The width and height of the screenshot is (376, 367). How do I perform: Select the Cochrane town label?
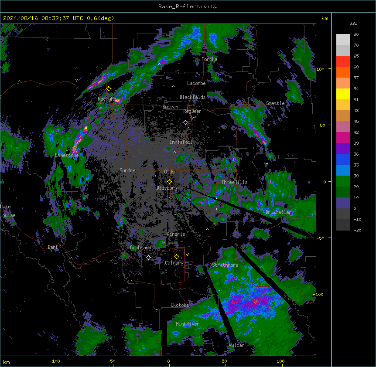pyautogui.click(x=140, y=248)
